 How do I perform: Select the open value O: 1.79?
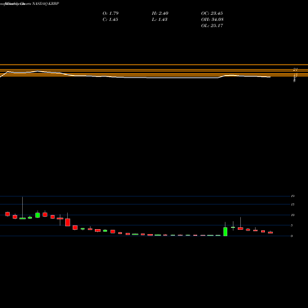[x=110, y=14]
